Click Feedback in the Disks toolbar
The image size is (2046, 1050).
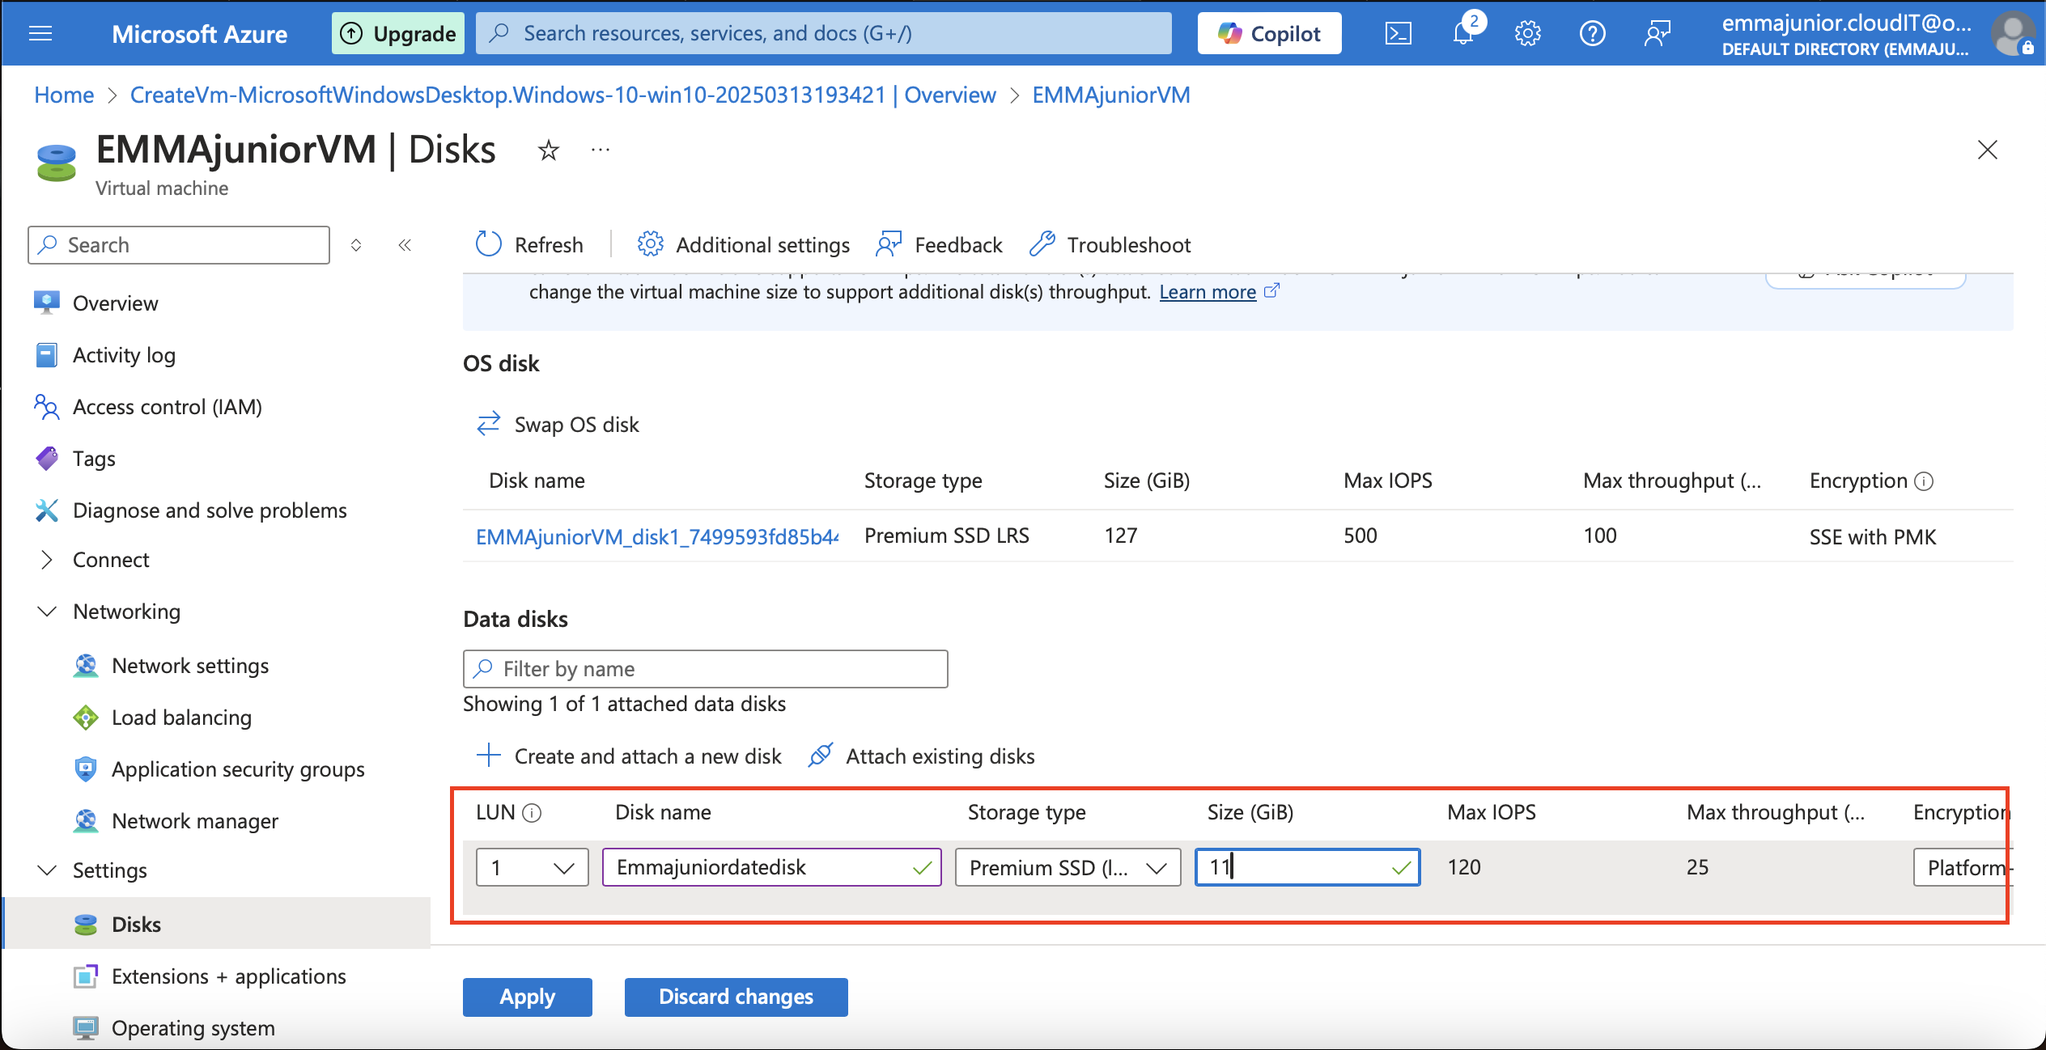coord(939,244)
